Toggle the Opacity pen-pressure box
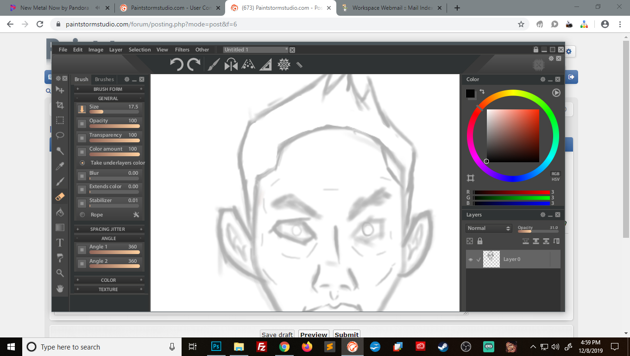 82,123
